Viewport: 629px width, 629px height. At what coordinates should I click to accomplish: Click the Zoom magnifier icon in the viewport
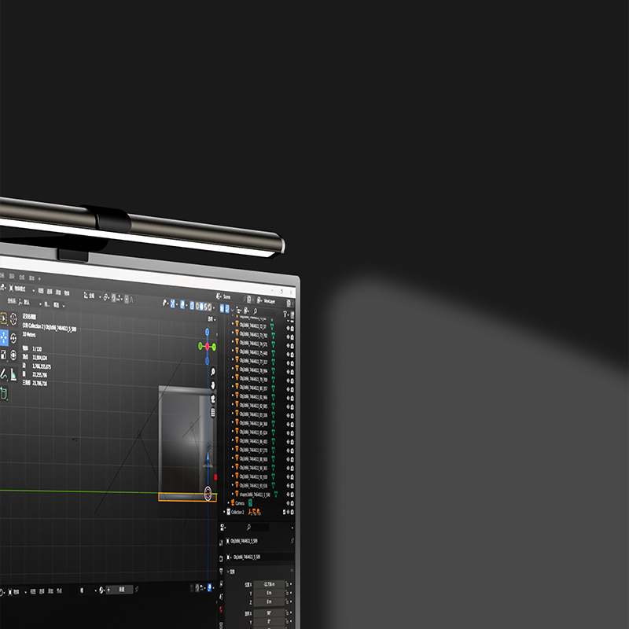click(212, 372)
